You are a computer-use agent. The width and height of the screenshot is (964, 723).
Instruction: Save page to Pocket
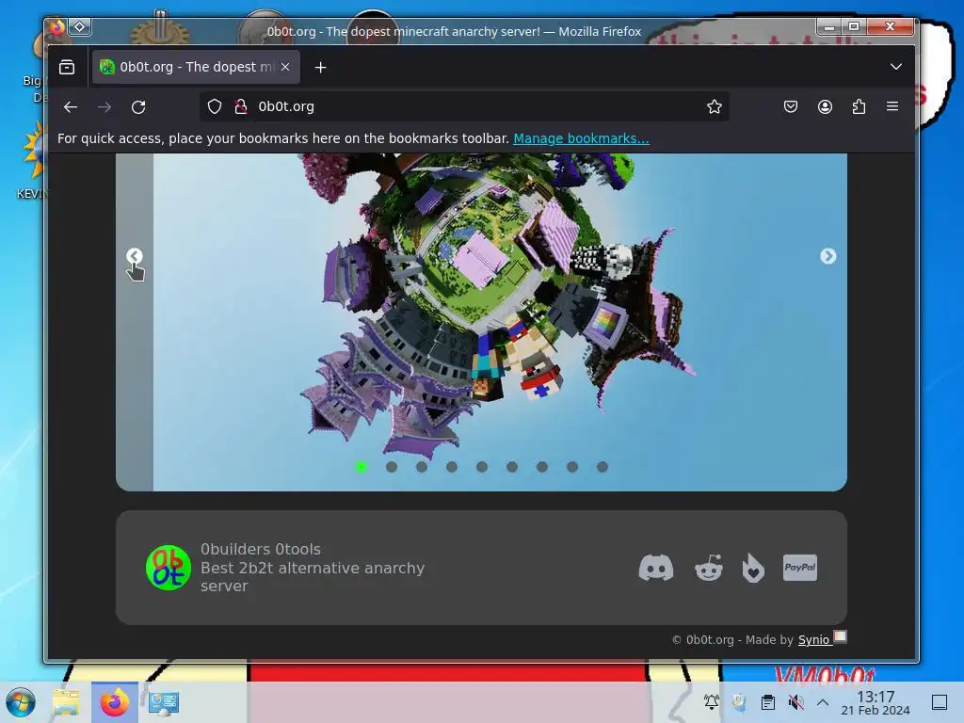[x=791, y=106]
